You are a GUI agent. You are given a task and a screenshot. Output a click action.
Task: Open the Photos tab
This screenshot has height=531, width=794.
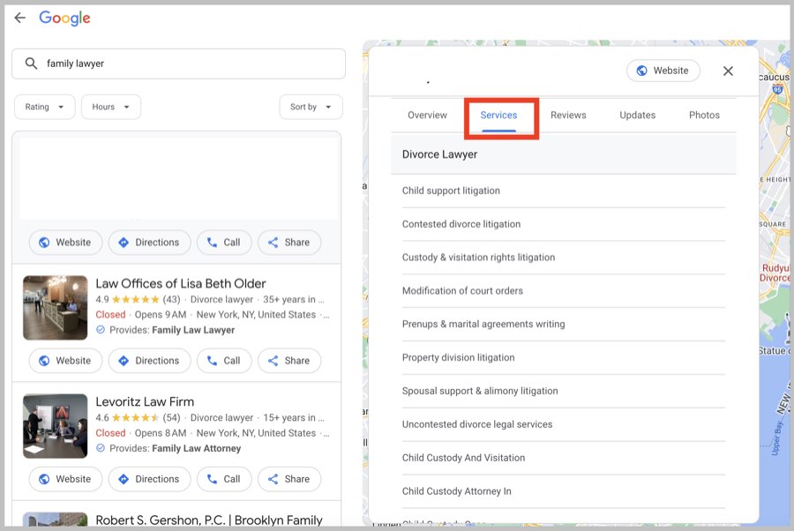click(704, 116)
